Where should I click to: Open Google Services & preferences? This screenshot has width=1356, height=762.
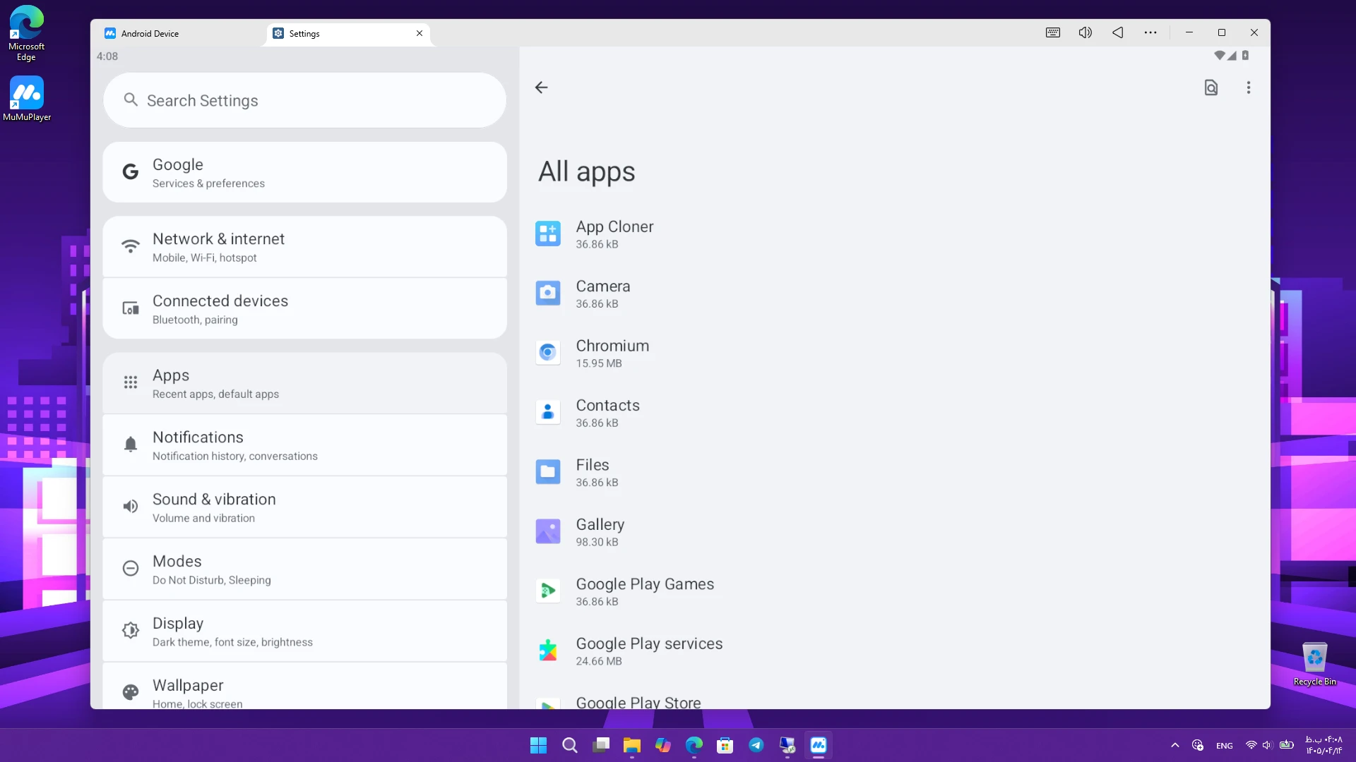click(304, 173)
